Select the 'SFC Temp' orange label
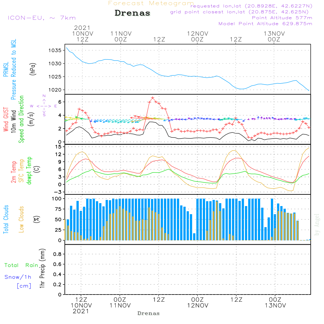 pos(21,171)
